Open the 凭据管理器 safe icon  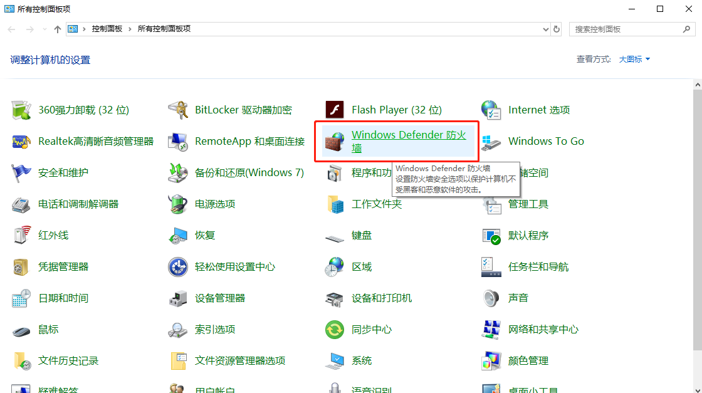[x=21, y=267]
